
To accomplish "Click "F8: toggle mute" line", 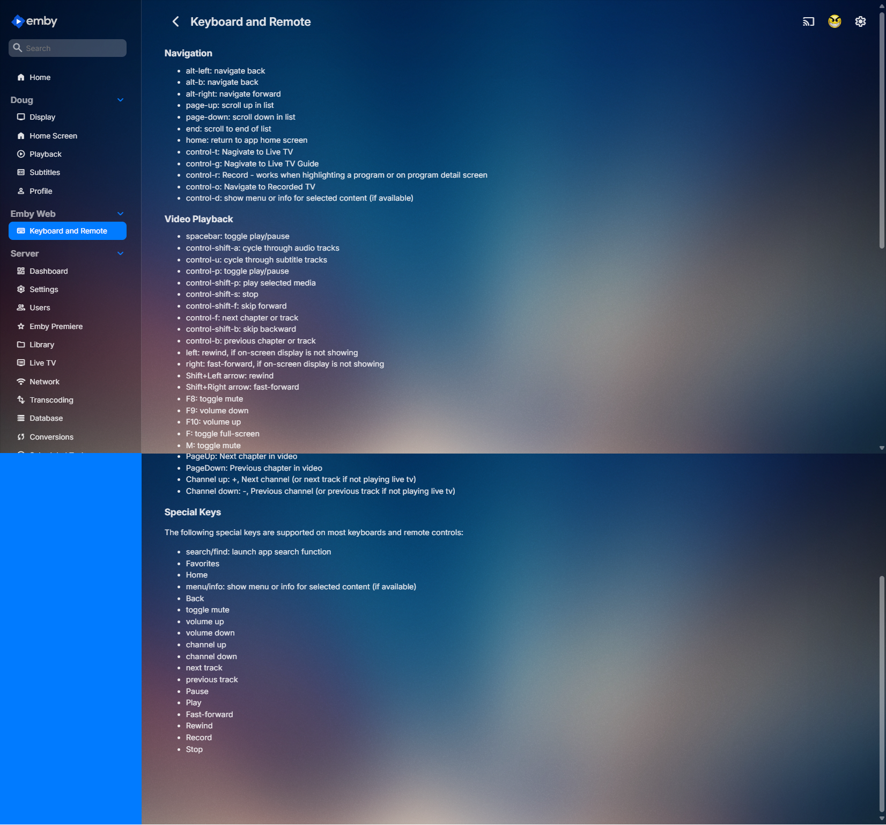I will coord(215,399).
